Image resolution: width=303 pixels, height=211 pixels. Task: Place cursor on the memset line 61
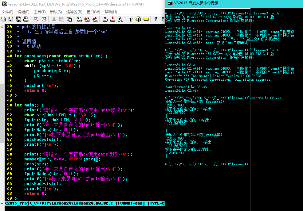(x=61, y=159)
